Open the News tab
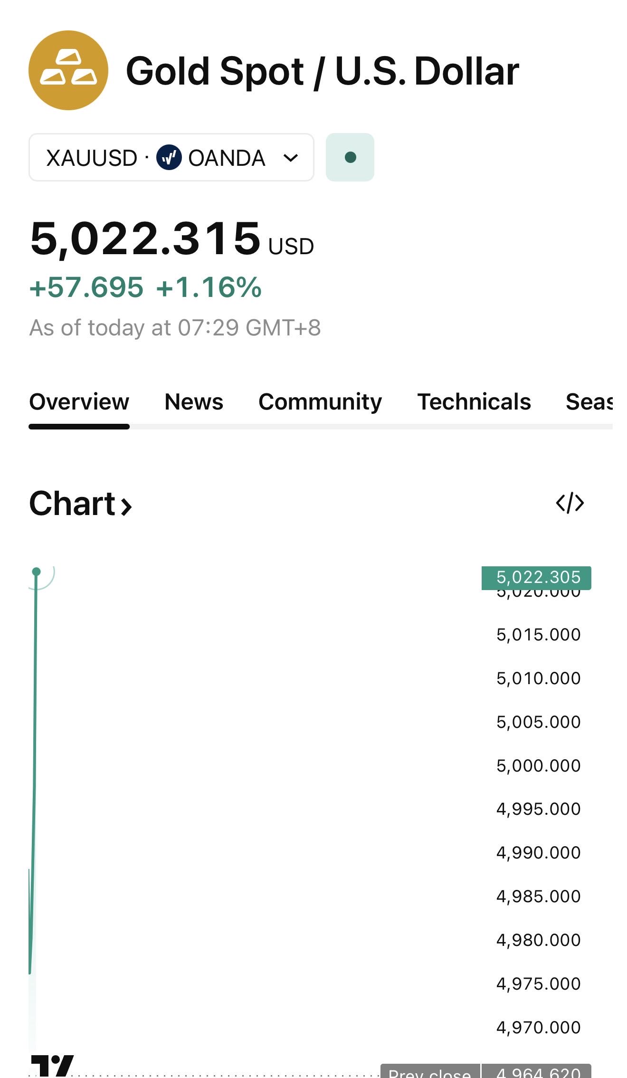Viewport: 627px width, 1078px height. 194,402
